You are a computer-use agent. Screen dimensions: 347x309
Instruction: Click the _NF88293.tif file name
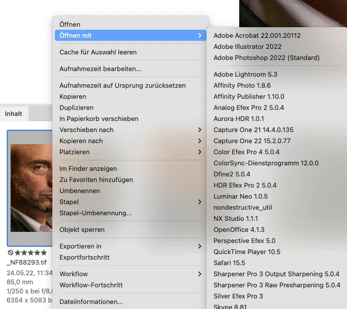27,263
